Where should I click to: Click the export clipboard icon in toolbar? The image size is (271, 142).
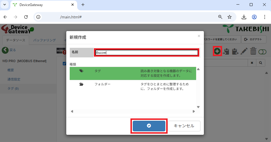tap(235, 51)
